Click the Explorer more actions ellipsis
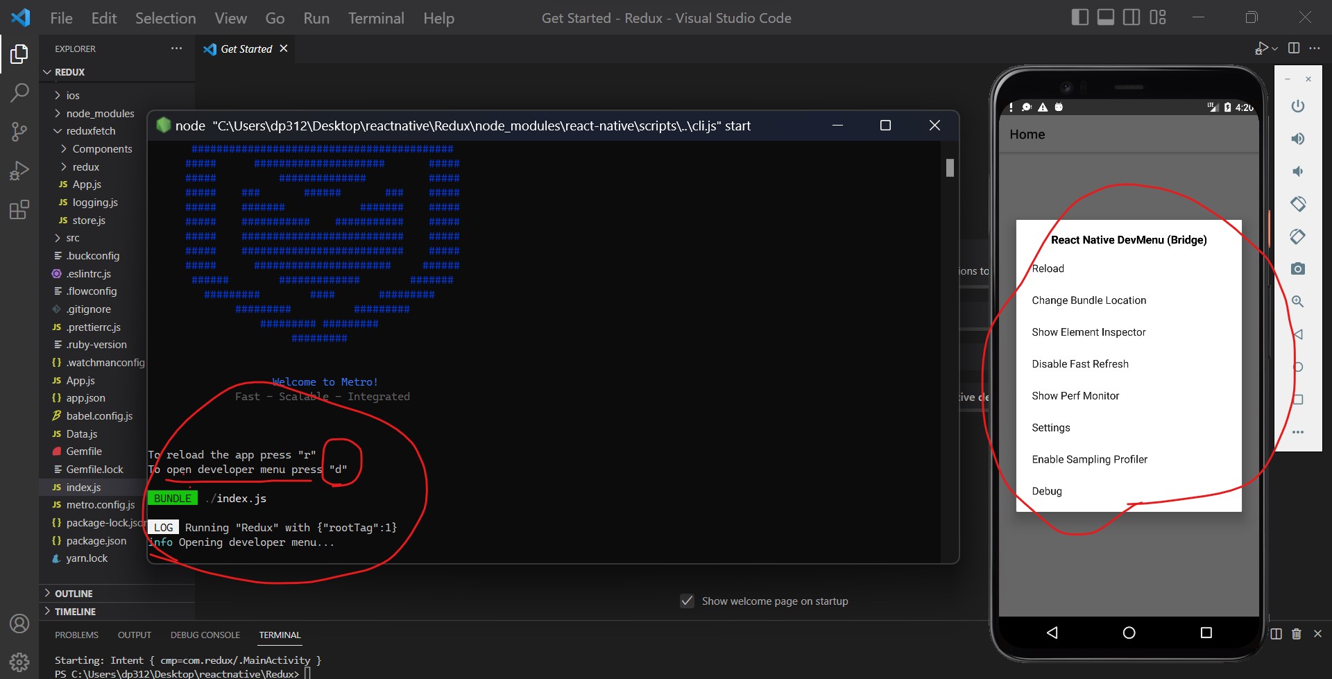Viewport: 1332px width, 679px height. pos(176,49)
